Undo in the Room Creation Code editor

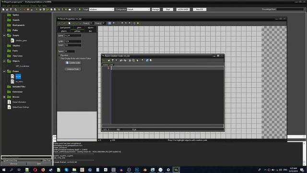(121, 60)
